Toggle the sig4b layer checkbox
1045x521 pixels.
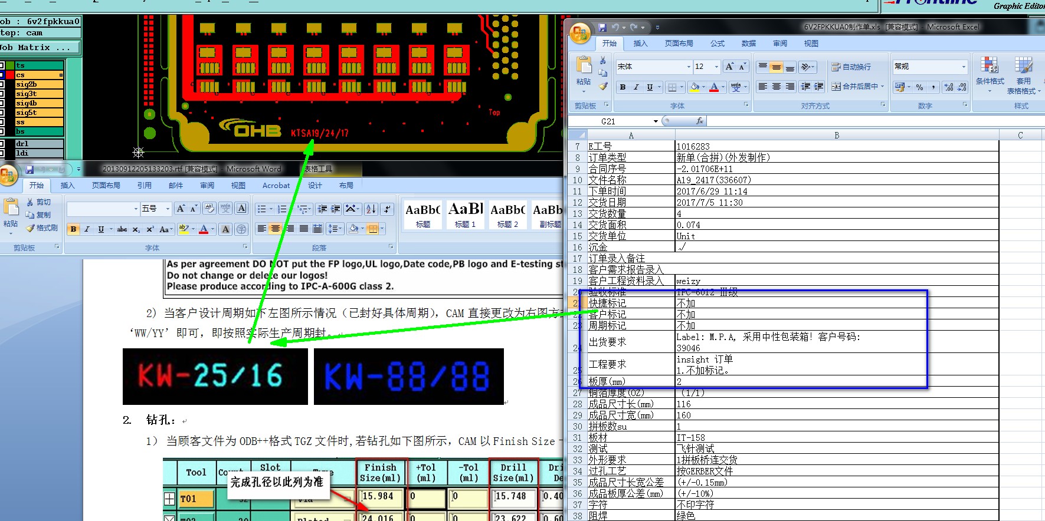point(3,103)
